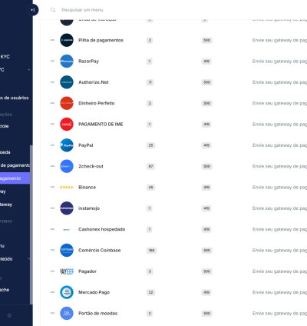Click the Dinheiro Perfeito logo icon

(67, 103)
